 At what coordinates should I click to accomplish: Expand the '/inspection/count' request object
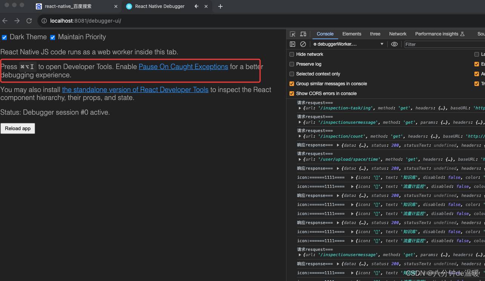300,137
